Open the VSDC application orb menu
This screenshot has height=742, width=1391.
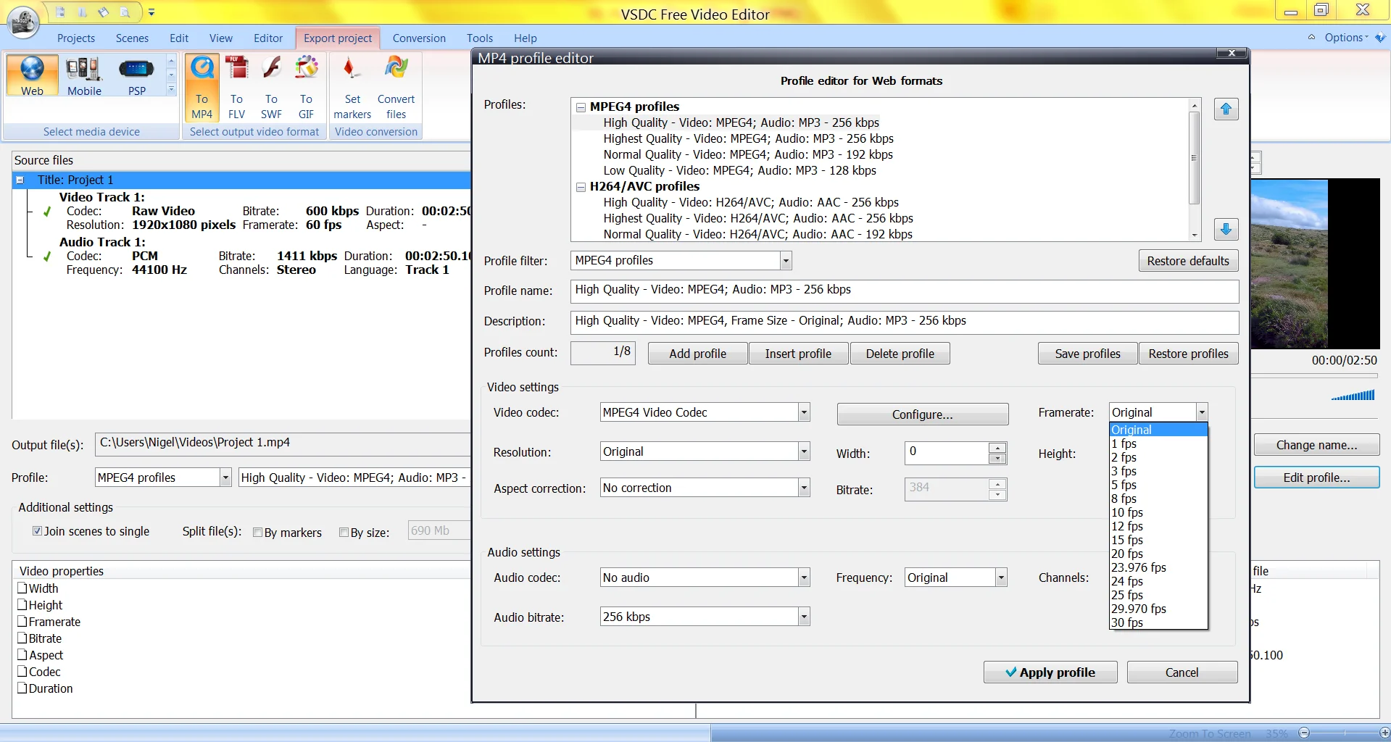(x=23, y=22)
